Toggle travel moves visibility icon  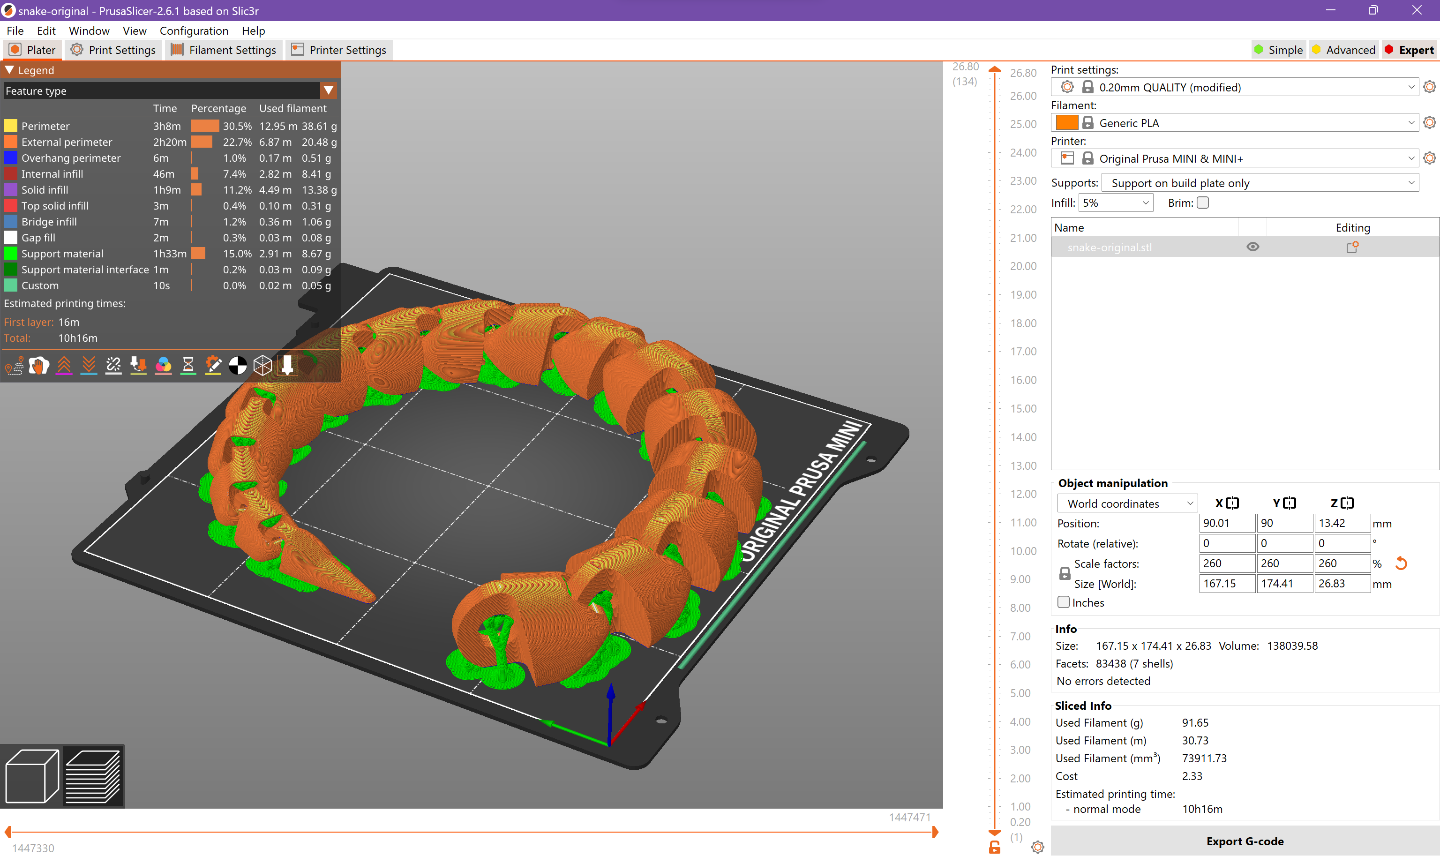15,366
